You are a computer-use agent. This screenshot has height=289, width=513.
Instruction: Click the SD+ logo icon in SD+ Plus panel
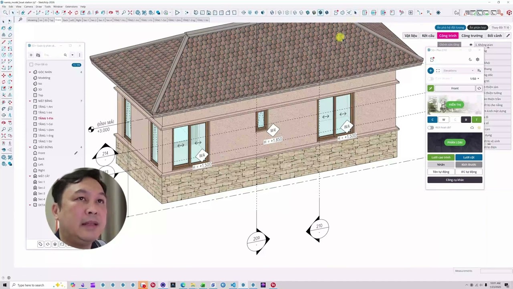[x=432, y=59]
